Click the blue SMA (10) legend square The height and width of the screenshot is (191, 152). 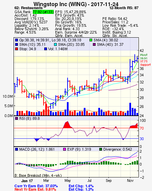[x=17, y=44]
